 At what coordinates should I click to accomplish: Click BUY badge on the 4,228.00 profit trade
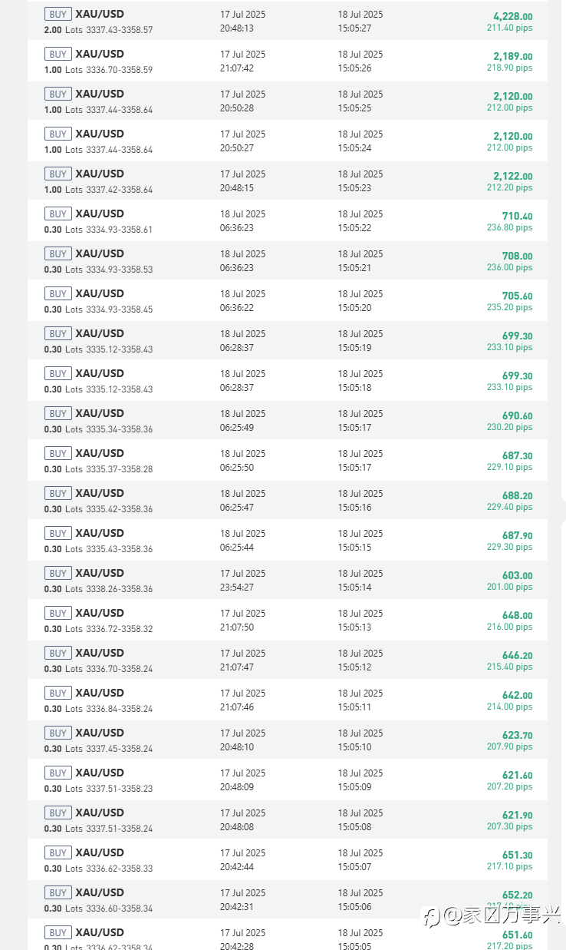(58, 14)
